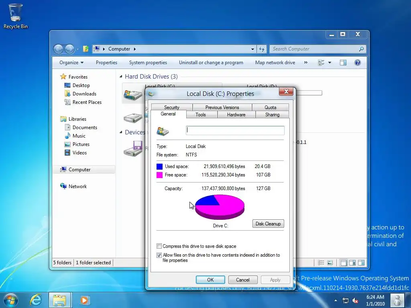Open the address bar history dropdown
411x308 pixels.
pyautogui.click(x=252, y=49)
